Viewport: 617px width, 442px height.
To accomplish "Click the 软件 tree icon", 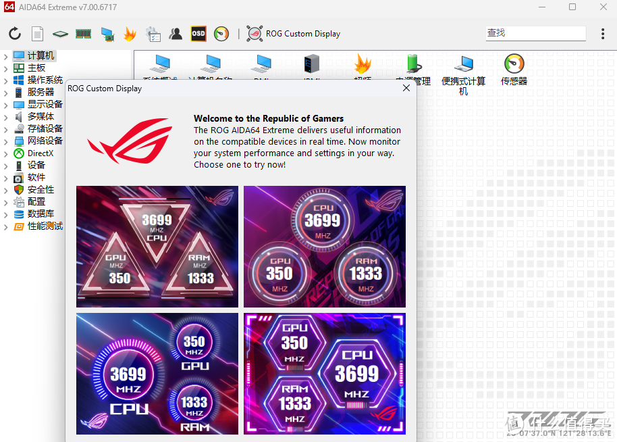I will pyautogui.click(x=18, y=178).
